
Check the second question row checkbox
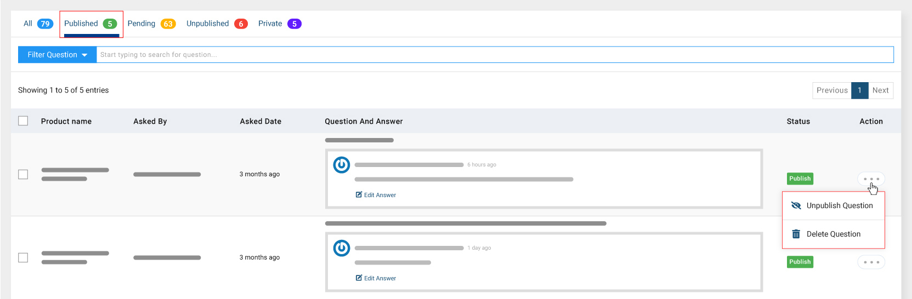[23, 257]
